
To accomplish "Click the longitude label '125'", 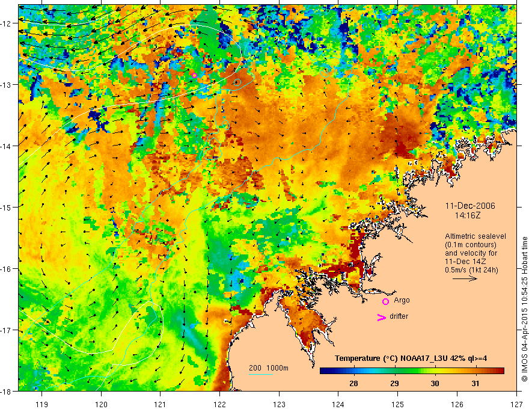I will click(398, 404).
